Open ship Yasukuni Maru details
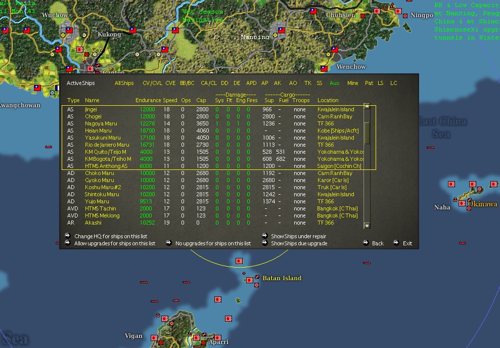Image resolution: width=500 pixels, height=348 pixels. point(103,138)
